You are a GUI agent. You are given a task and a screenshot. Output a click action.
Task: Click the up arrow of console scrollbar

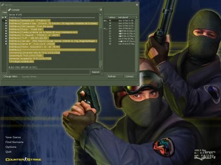(101, 15)
